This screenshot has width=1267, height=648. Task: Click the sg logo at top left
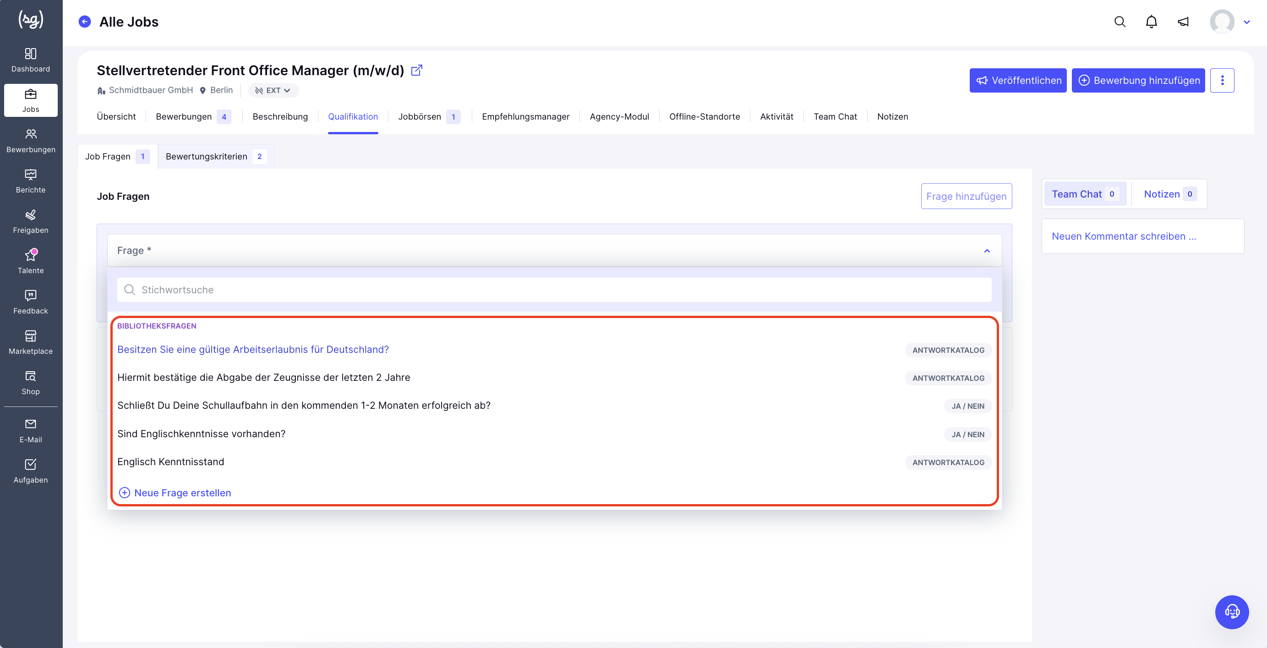(31, 20)
